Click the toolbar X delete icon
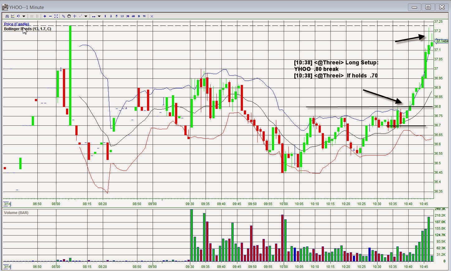Screen dimensions: 451x271 (152, 16)
